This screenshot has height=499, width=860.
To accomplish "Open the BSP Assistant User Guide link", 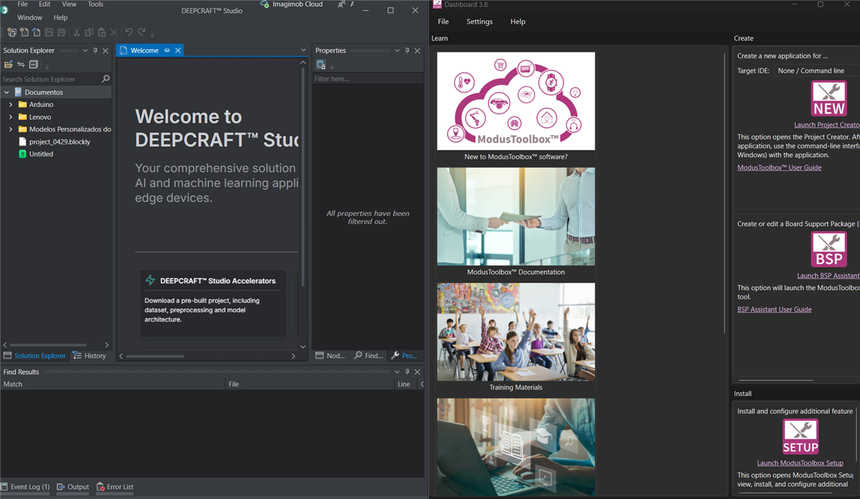I will pyautogui.click(x=775, y=310).
